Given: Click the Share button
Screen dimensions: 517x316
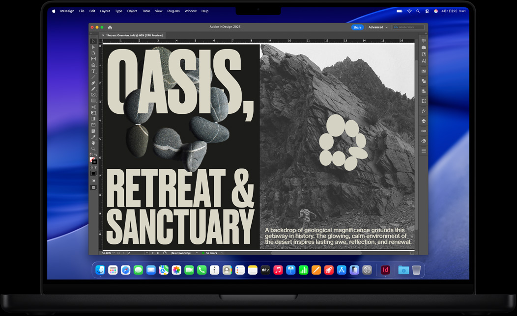Looking at the screenshot, I should point(357,27).
